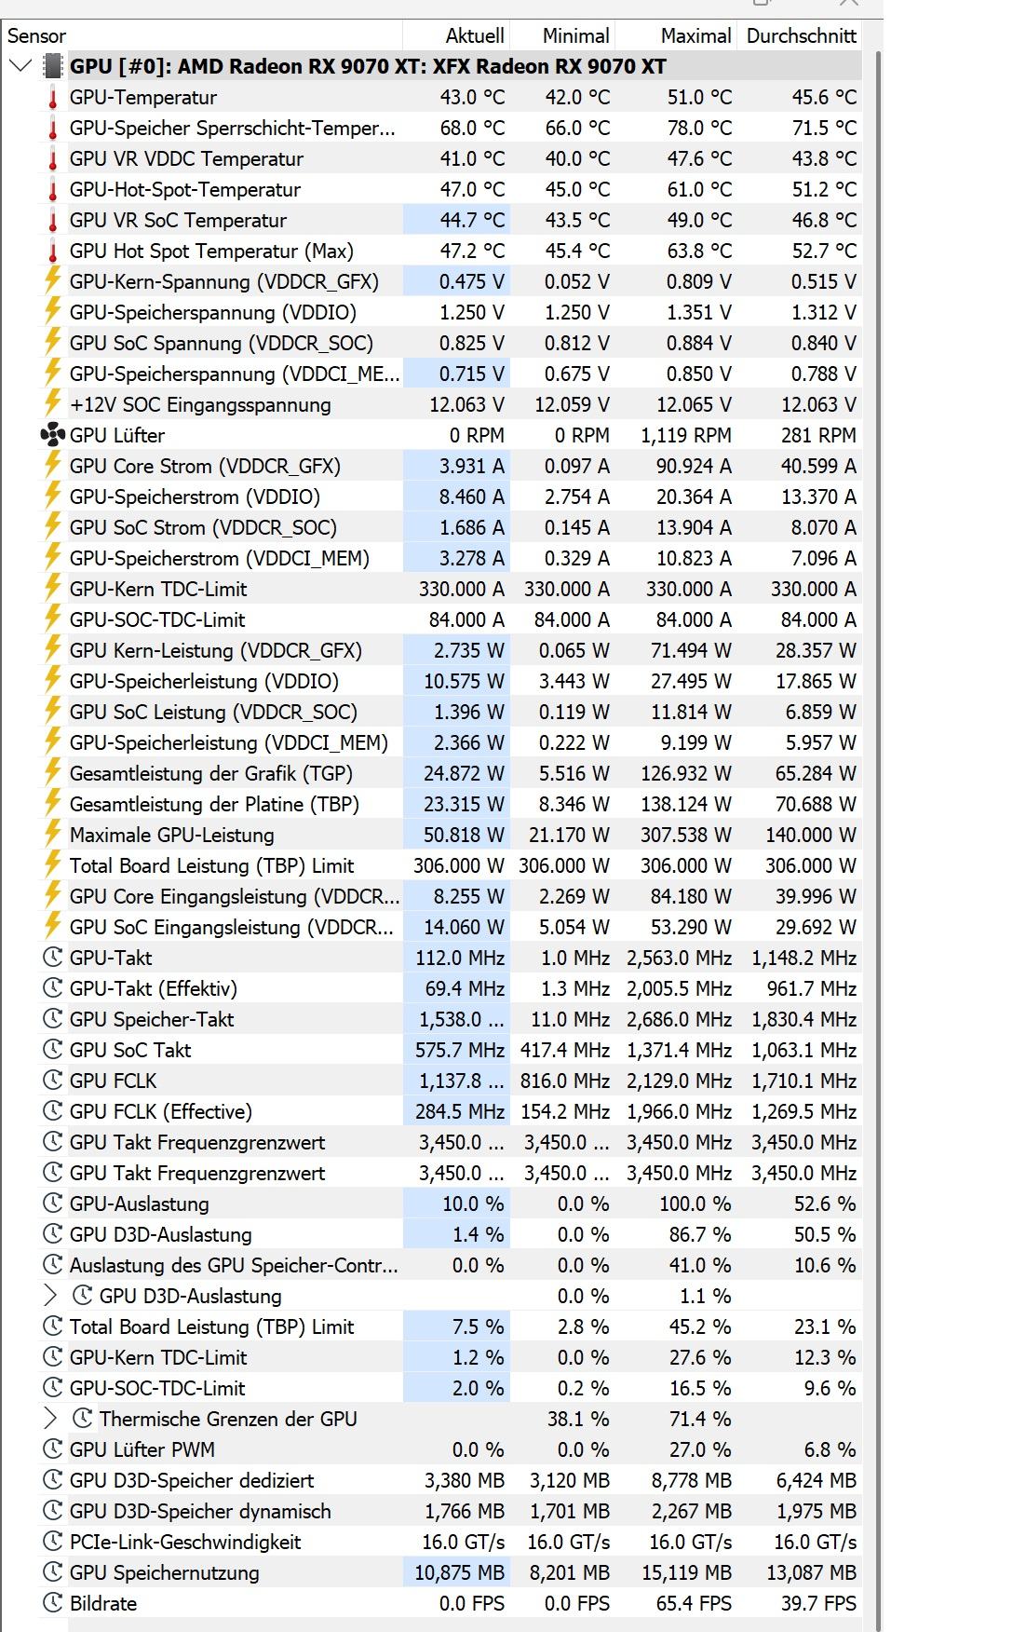Viewport: 1026px width, 1632px height.
Task: Click the fan icon beside GPU Lüfter
Action: (x=52, y=435)
